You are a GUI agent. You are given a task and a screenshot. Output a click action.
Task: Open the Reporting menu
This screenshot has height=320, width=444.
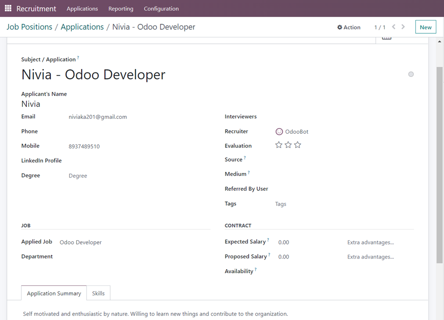coord(121,9)
